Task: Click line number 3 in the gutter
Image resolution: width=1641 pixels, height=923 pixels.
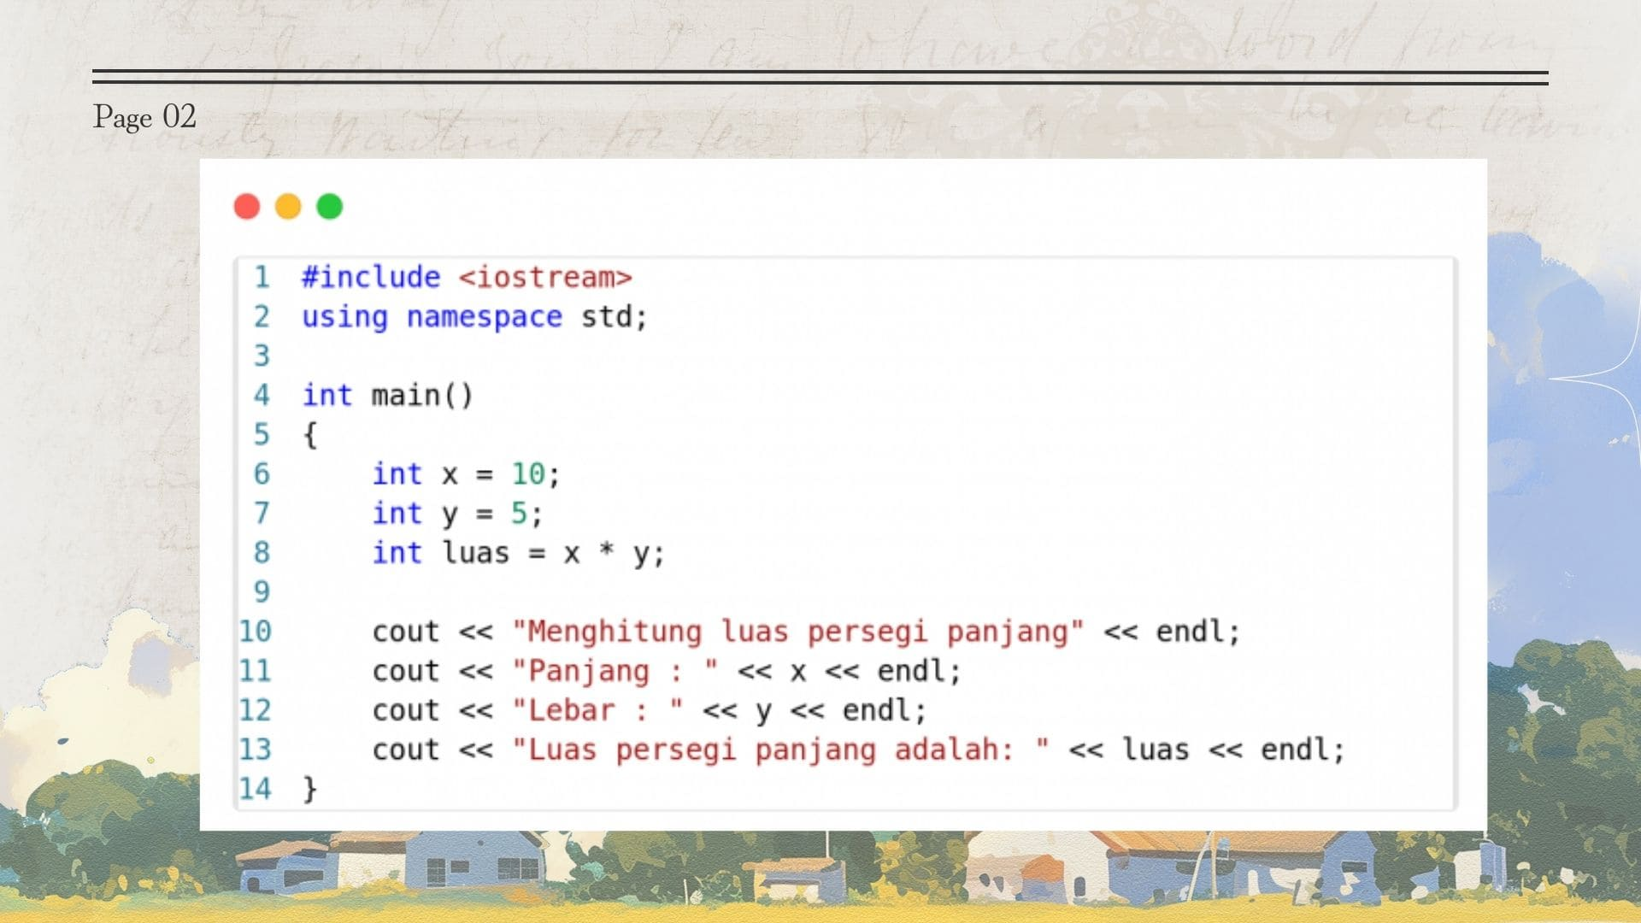Action: (261, 356)
